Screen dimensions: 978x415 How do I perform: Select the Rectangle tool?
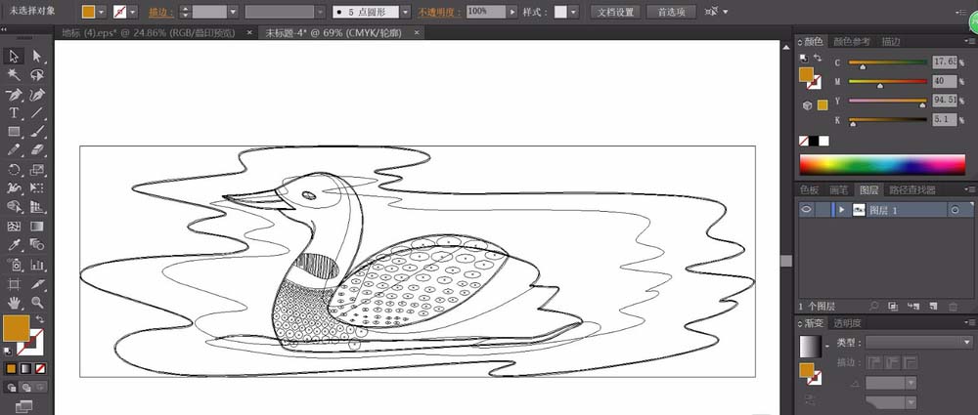tap(14, 132)
